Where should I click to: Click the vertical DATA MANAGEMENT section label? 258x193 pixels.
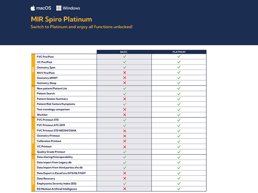tap(33, 173)
